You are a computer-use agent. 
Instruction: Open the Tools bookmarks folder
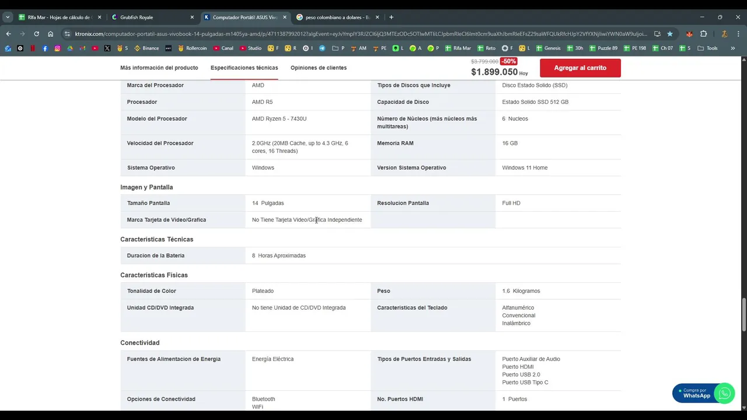point(707,48)
